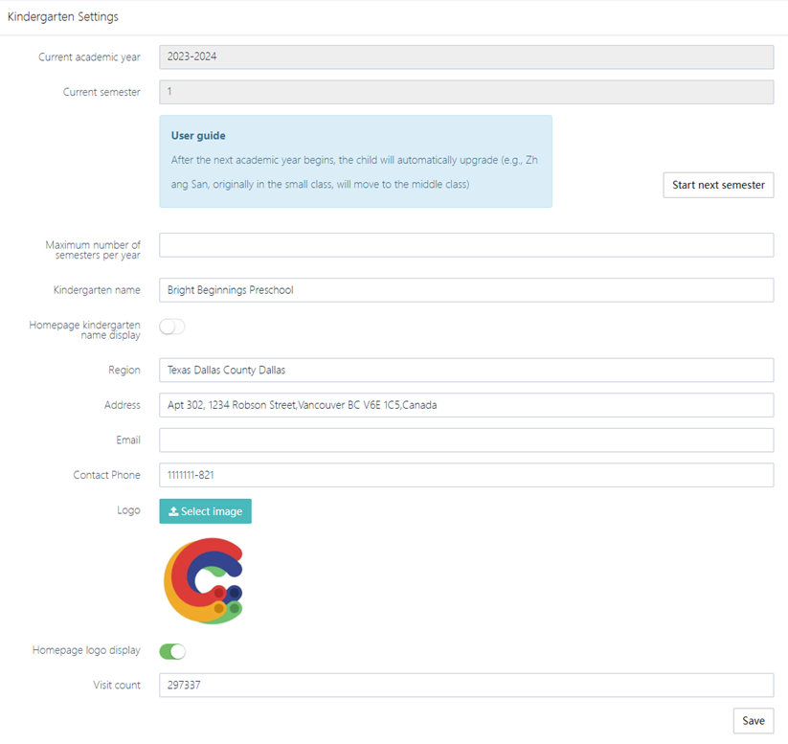788x744 pixels.
Task: Click into the empty Email input
Action: coord(465,440)
